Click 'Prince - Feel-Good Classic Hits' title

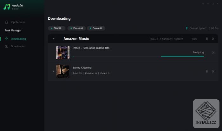pos(91,48)
